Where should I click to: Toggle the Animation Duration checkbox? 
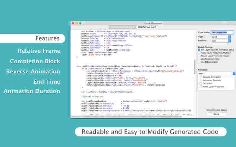pyautogui.click(x=201, y=80)
